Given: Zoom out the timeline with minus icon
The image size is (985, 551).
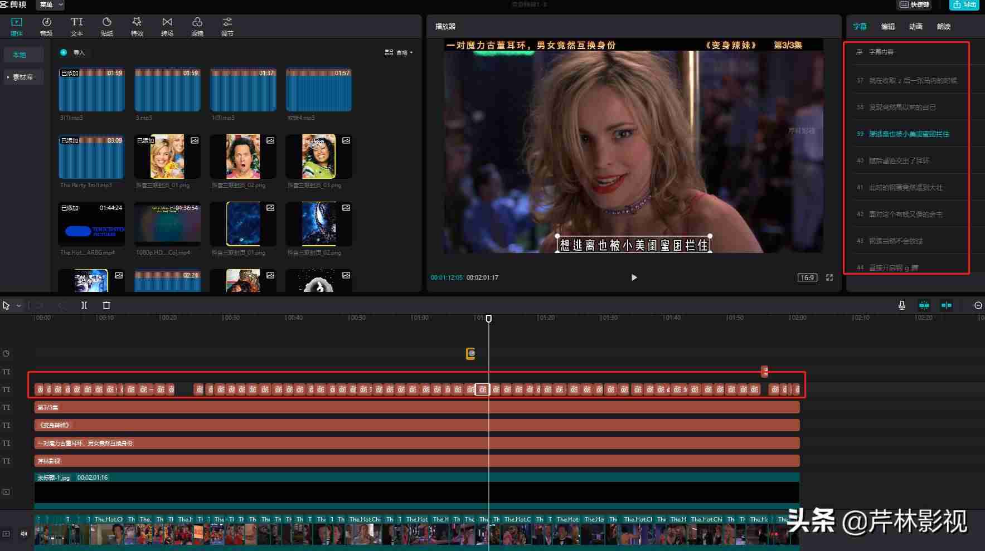Looking at the screenshot, I should (x=978, y=305).
